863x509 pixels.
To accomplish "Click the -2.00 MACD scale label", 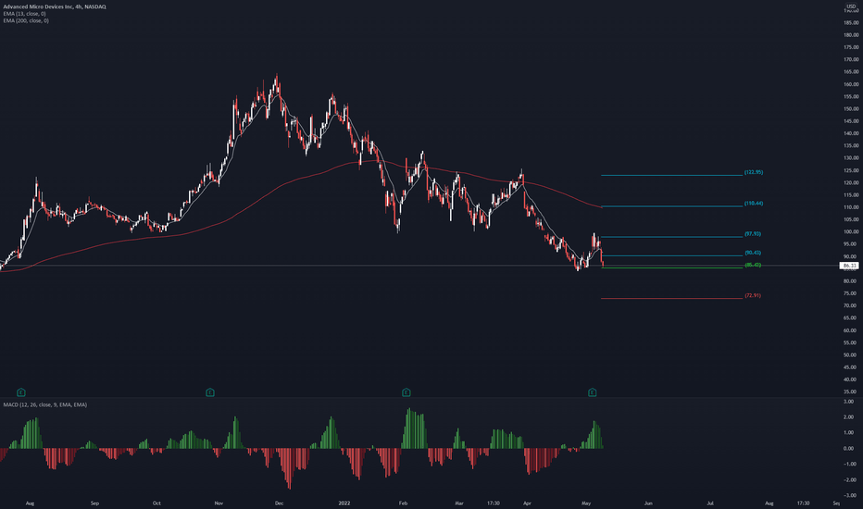I will pyautogui.click(x=848, y=479).
